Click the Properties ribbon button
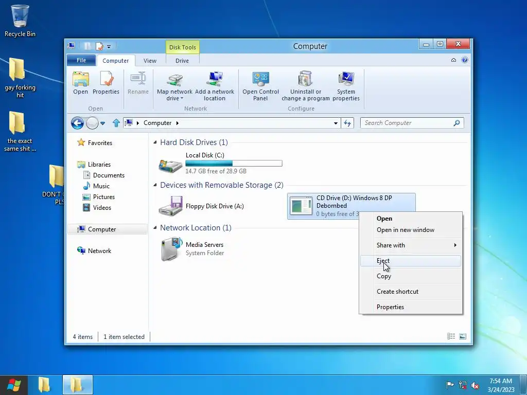Screen dimensions: 527x395 (106, 83)
